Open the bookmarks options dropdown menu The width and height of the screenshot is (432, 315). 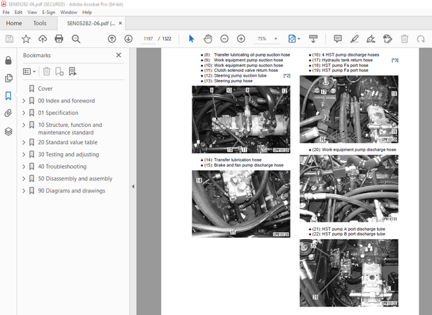(29, 71)
